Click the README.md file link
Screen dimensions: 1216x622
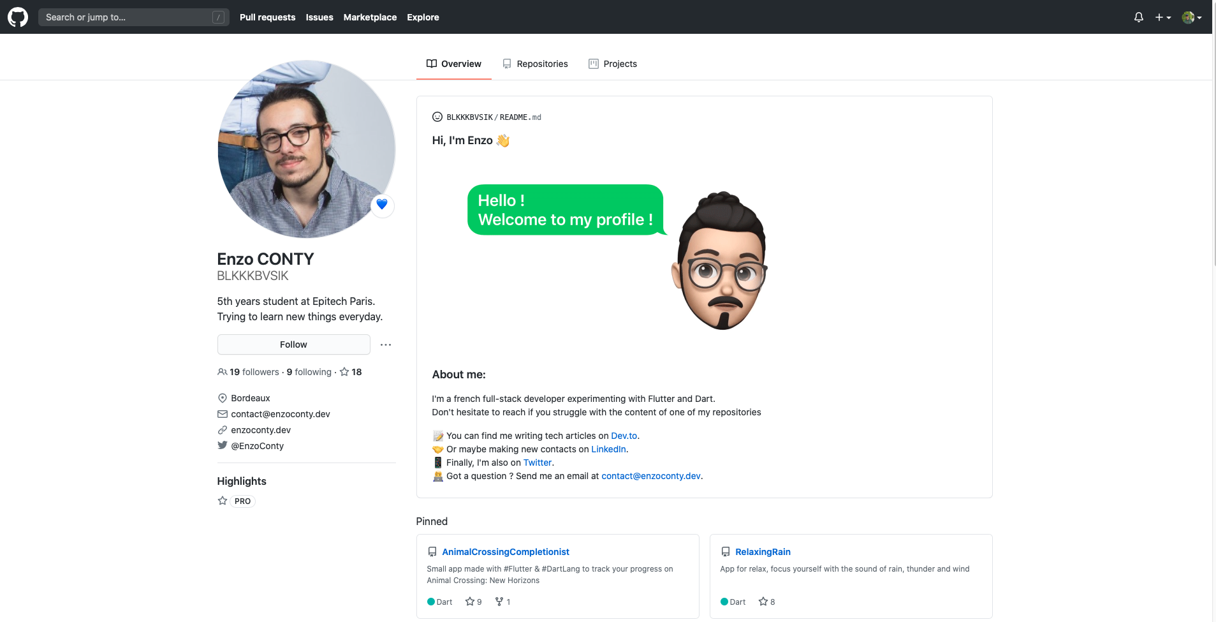tap(520, 117)
